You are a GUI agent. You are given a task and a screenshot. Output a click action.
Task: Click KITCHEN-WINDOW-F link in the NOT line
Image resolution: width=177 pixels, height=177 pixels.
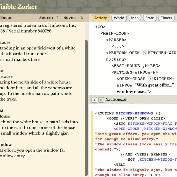[x=158, y=160]
